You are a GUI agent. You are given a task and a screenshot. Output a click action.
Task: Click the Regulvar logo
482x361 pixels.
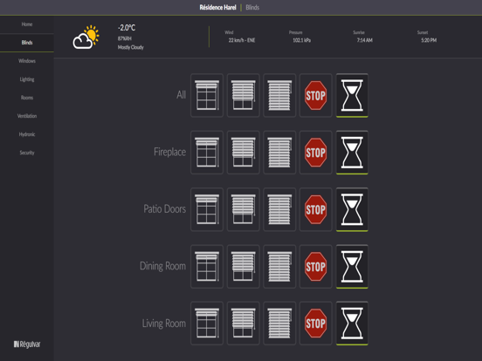27,344
